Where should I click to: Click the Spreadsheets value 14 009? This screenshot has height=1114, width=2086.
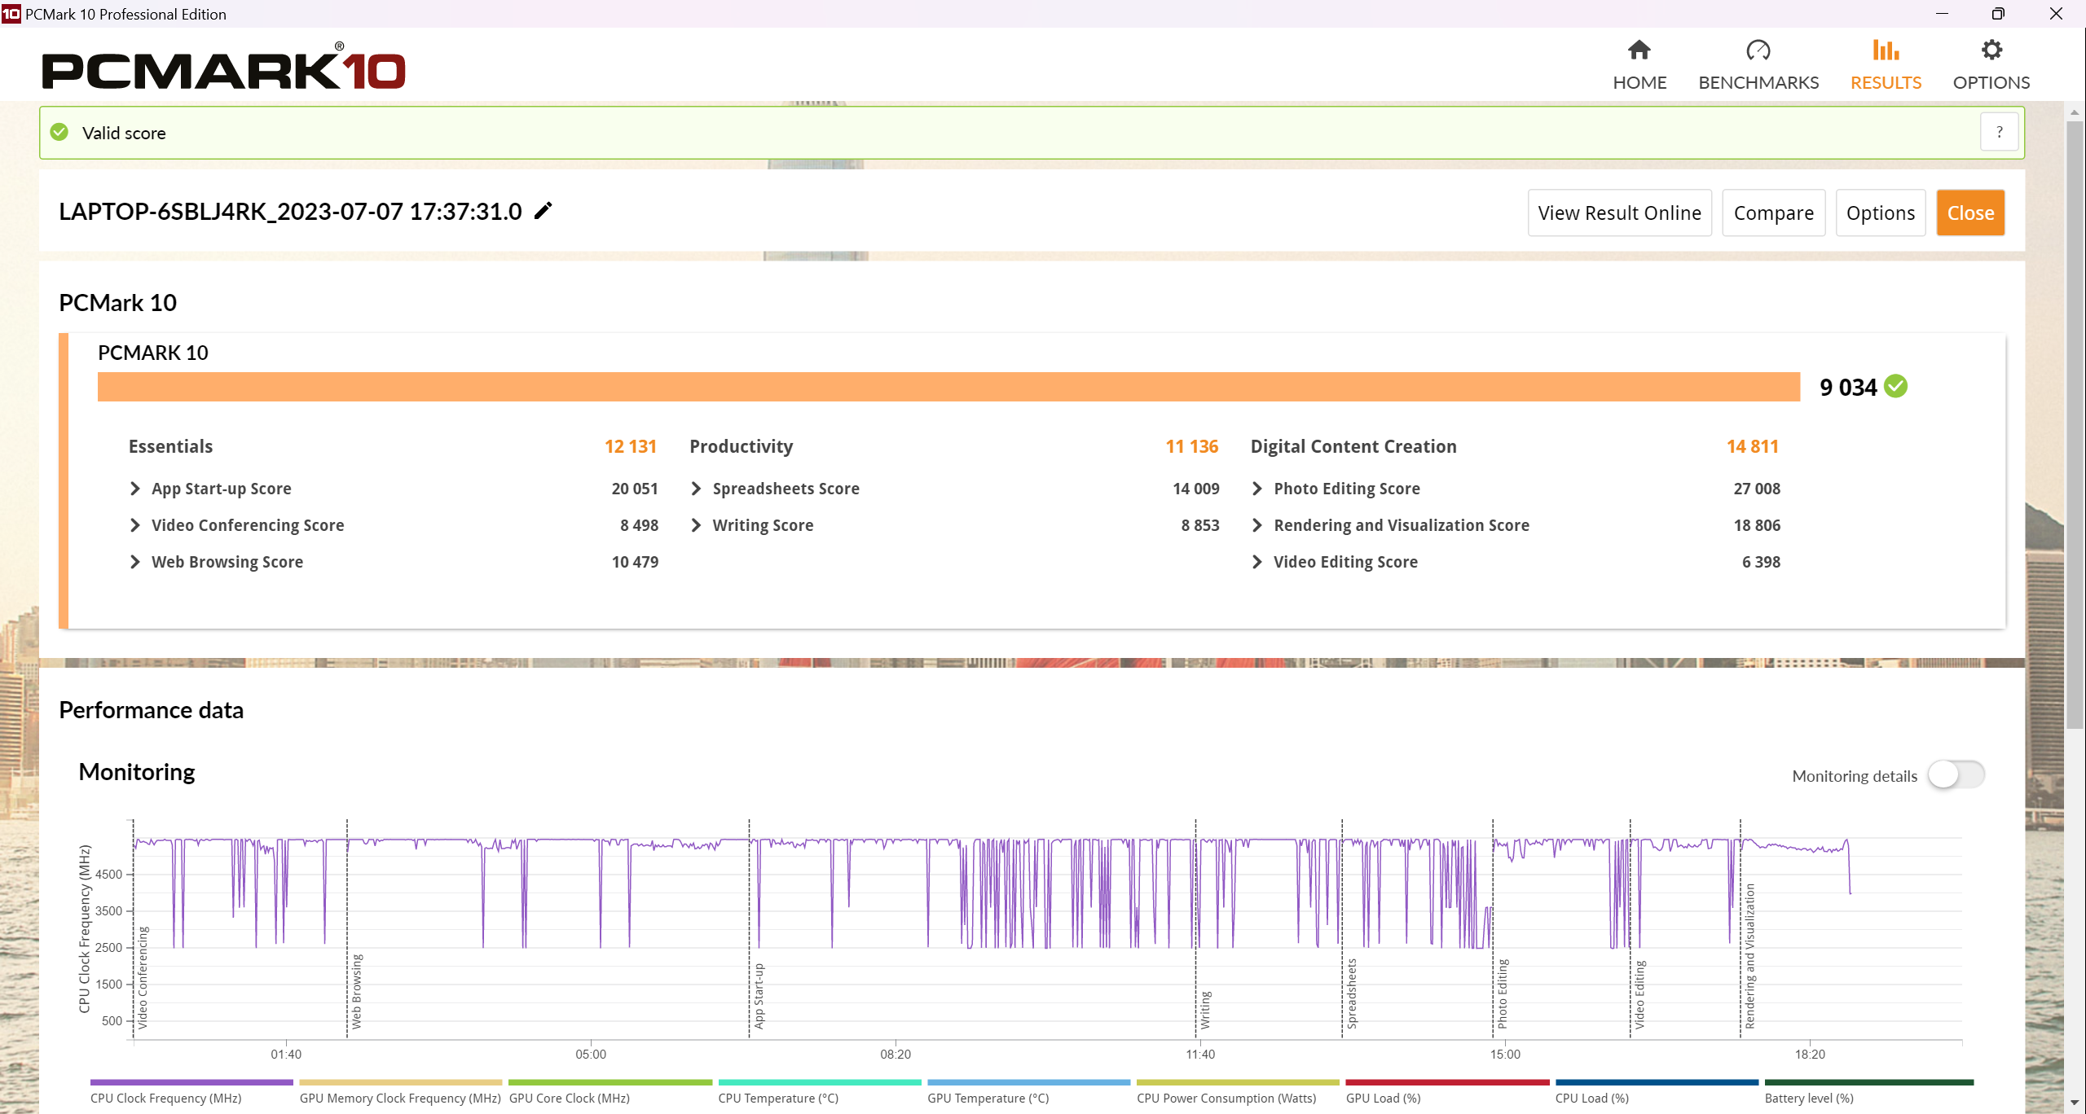tap(1196, 489)
